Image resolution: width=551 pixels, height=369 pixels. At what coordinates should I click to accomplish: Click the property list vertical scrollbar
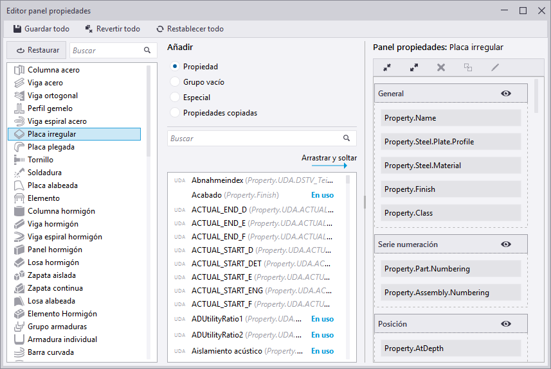pyautogui.click(x=348, y=180)
